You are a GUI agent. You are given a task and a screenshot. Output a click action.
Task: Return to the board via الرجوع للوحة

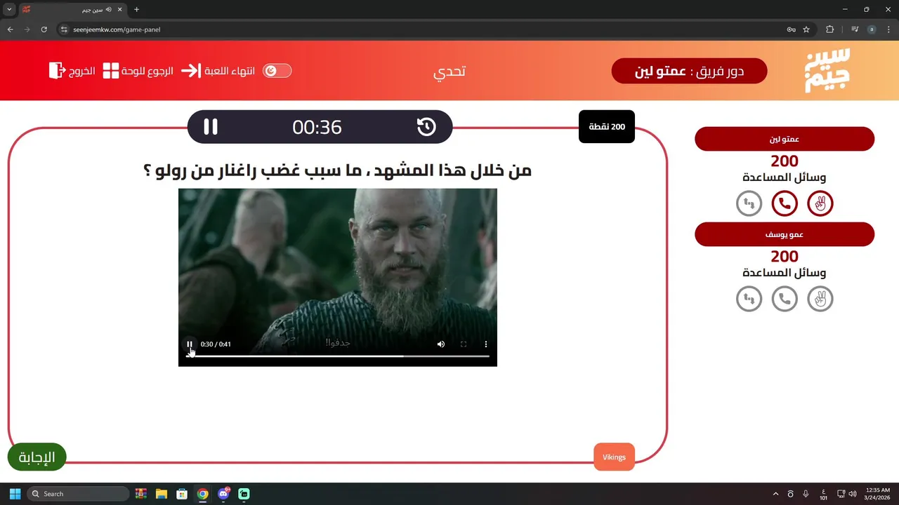point(147,71)
